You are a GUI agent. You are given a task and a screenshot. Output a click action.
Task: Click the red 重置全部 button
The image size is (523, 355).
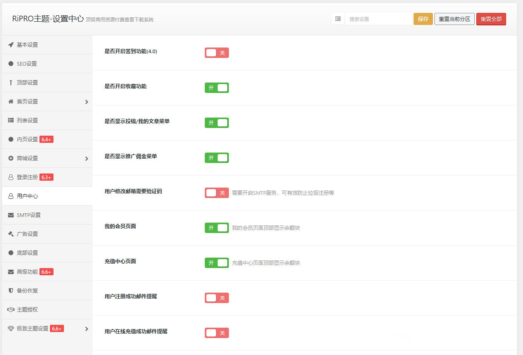pyautogui.click(x=491, y=19)
